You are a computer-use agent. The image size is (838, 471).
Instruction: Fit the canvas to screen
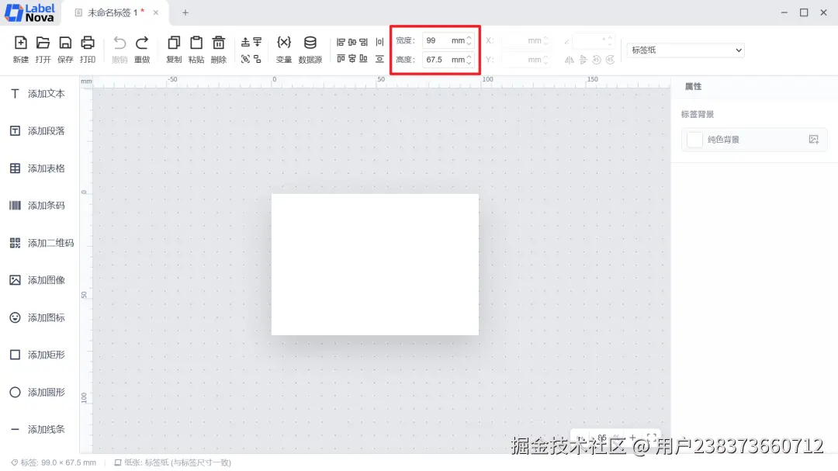652,438
